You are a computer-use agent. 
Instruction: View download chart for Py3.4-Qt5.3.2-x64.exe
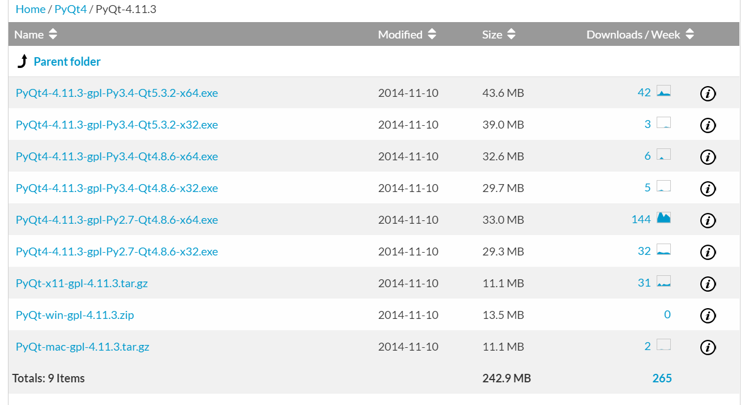(x=663, y=91)
